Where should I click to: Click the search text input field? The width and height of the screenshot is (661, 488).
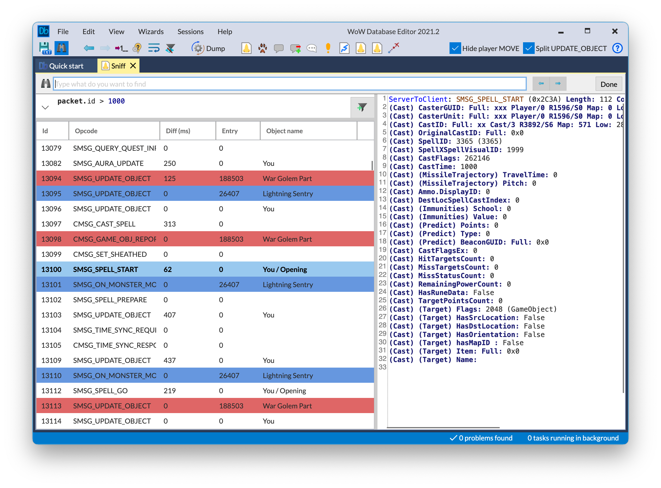pos(290,84)
